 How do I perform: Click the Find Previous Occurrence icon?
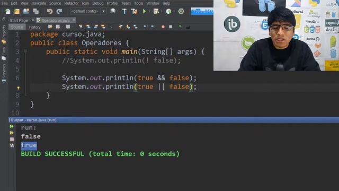(x=88, y=27)
